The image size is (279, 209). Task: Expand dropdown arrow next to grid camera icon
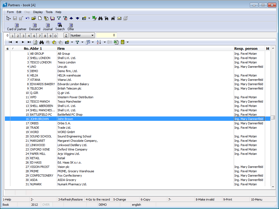click(x=72, y=42)
